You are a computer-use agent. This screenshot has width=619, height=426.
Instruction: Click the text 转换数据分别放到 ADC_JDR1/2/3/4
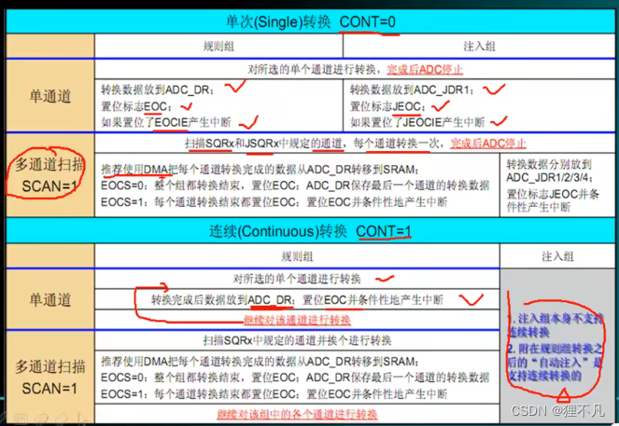click(x=550, y=171)
